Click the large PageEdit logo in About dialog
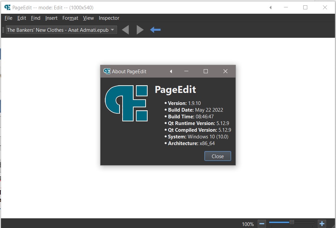 coord(127,103)
